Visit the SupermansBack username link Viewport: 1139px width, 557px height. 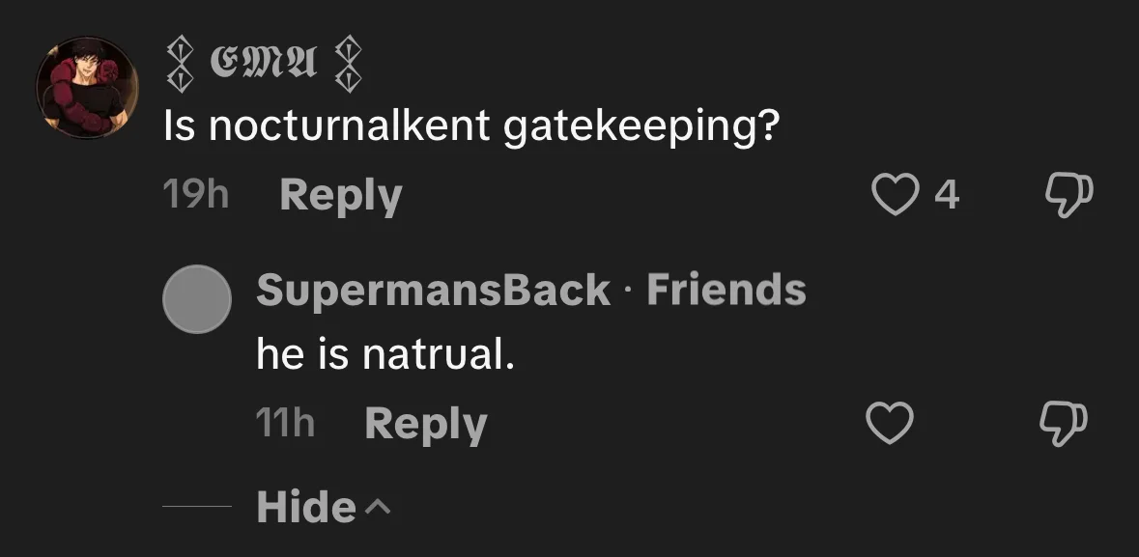(433, 290)
